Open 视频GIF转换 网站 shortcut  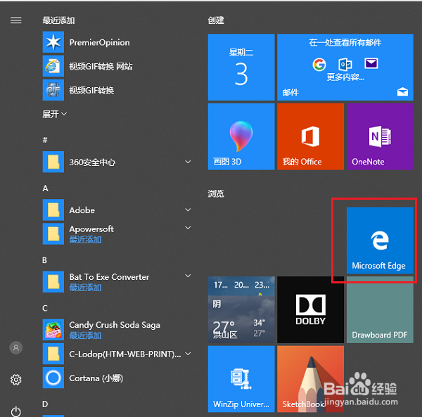coord(87,66)
